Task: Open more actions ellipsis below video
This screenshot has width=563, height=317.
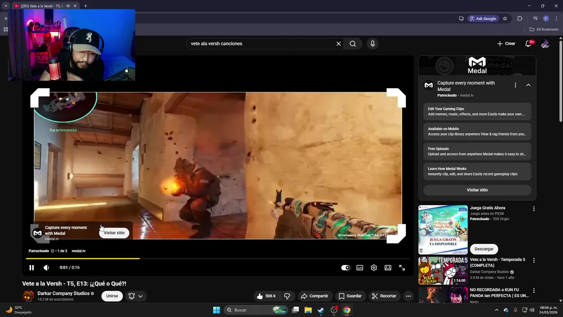Action: [x=409, y=296]
